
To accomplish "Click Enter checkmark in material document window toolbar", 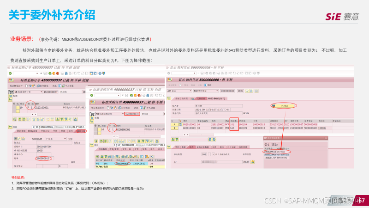I will pyautogui.click(x=169, y=73).
